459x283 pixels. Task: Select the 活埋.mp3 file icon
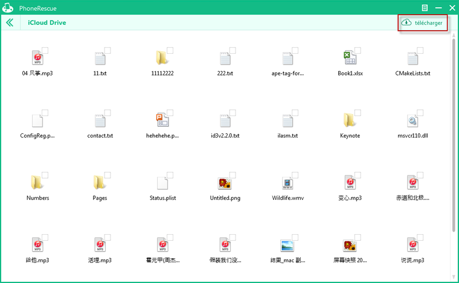click(x=100, y=245)
